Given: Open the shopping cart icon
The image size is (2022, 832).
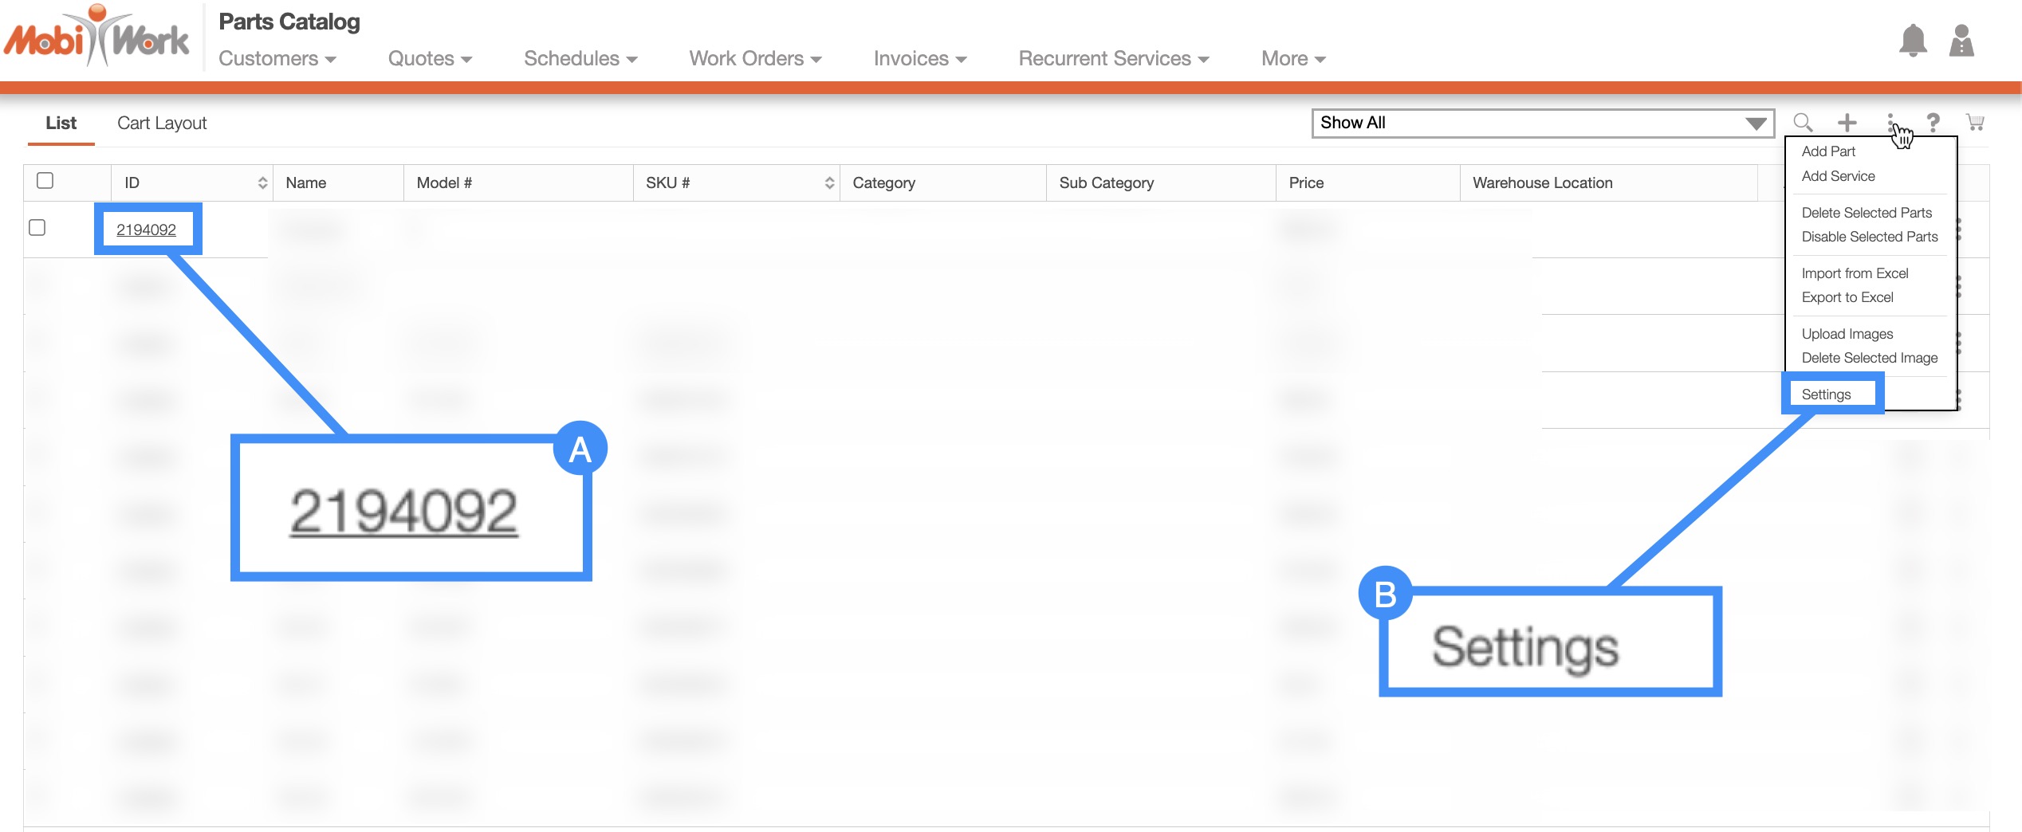Looking at the screenshot, I should click(1975, 123).
